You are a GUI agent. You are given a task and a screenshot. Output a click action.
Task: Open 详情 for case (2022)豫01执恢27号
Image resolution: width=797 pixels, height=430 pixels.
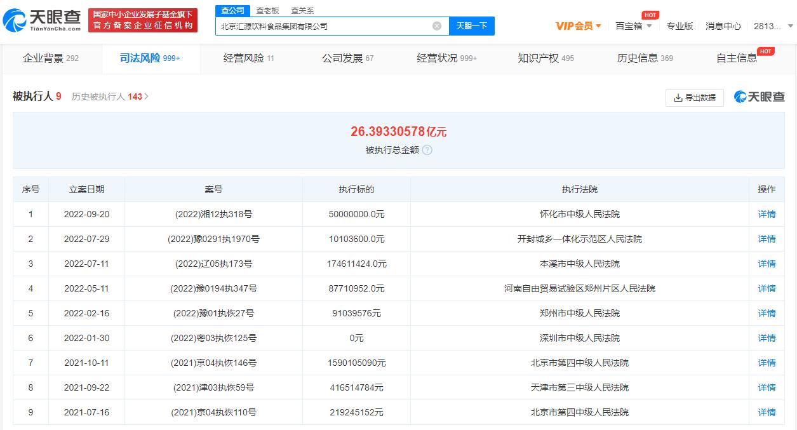(x=767, y=313)
